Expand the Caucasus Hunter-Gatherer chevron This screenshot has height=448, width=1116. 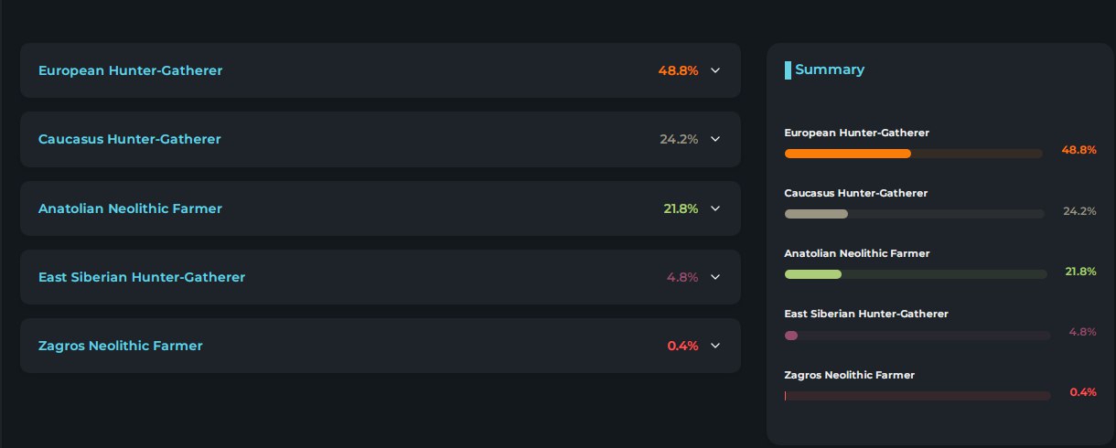tap(715, 139)
